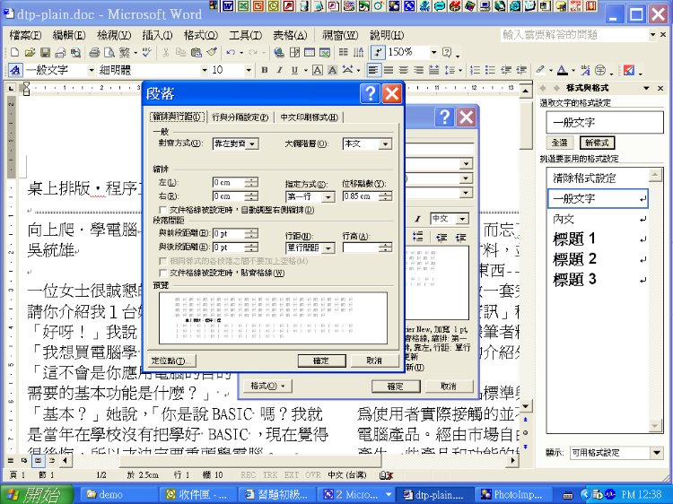Click the Paragraph dialog help question icon

coord(370,93)
